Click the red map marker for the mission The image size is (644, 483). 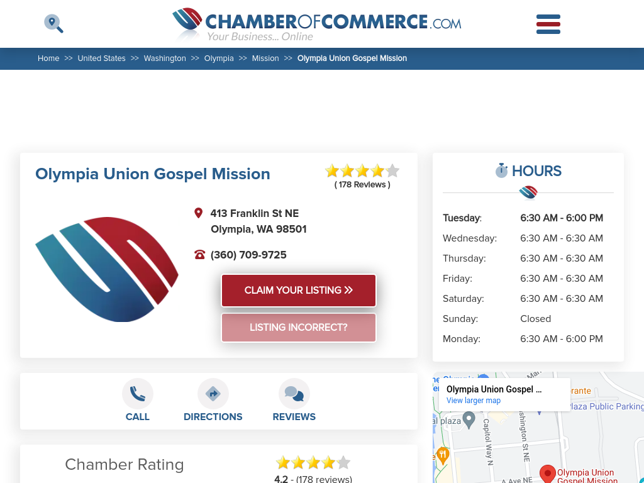pyautogui.click(x=548, y=474)
